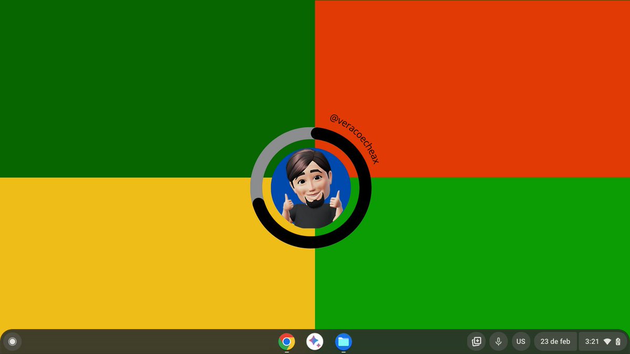
Task: Open the Gemini app on the shelf
Action: [x=315, y=341]
